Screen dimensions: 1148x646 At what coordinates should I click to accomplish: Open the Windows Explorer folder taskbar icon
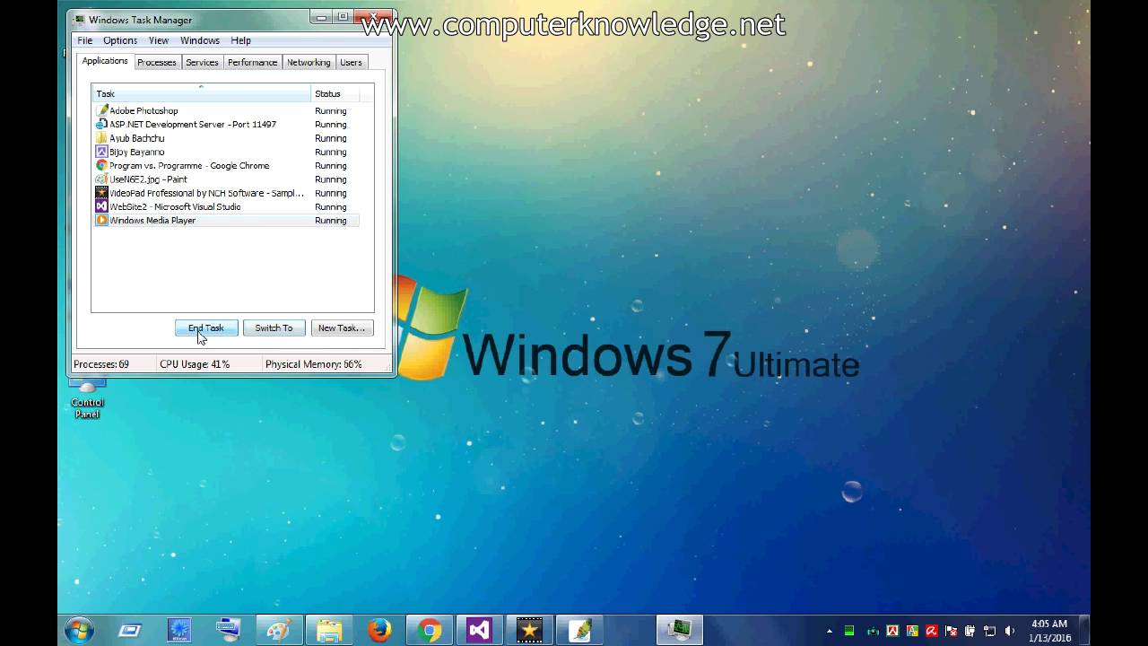tap(329, 630)
